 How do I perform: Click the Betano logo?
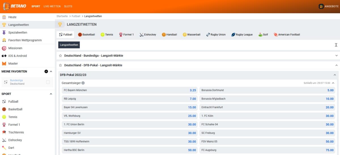14,6
